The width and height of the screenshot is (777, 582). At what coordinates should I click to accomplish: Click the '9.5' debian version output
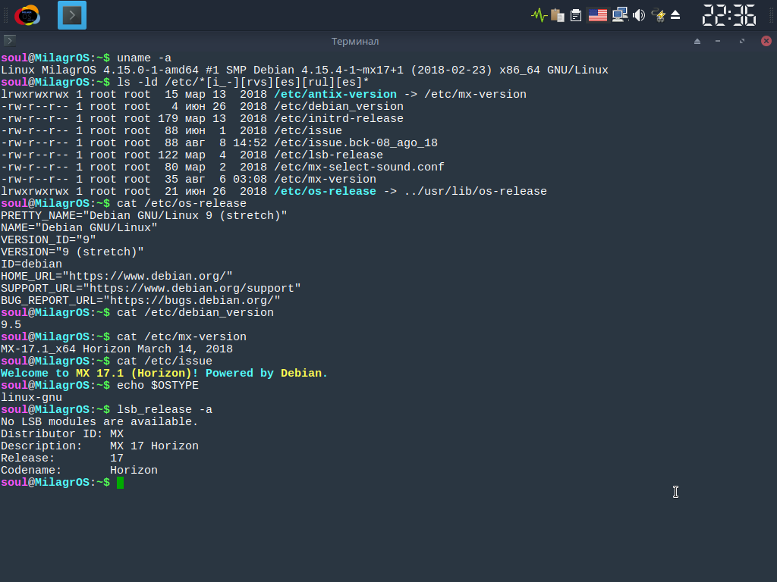11,324
